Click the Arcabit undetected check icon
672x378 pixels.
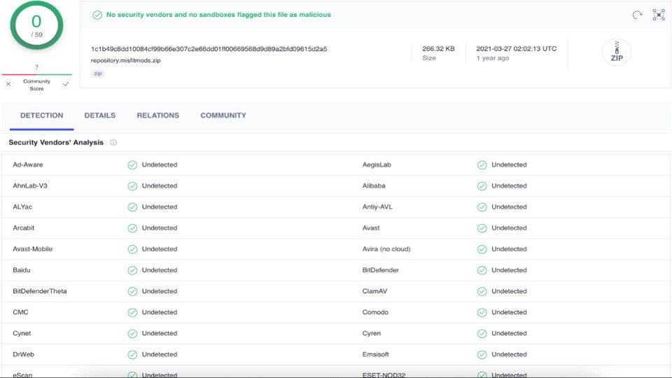point(132,228)
